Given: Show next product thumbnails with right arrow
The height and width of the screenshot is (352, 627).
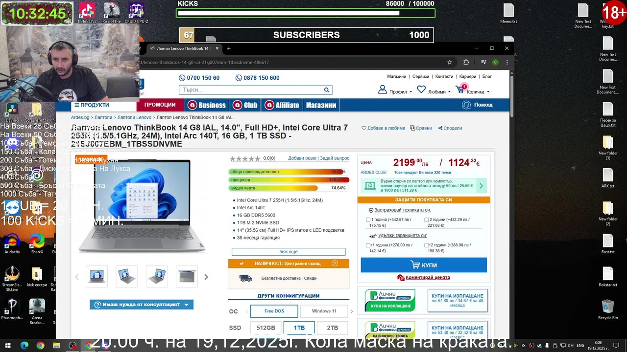Looking at the screenshot, I should [x=206, y=277].
